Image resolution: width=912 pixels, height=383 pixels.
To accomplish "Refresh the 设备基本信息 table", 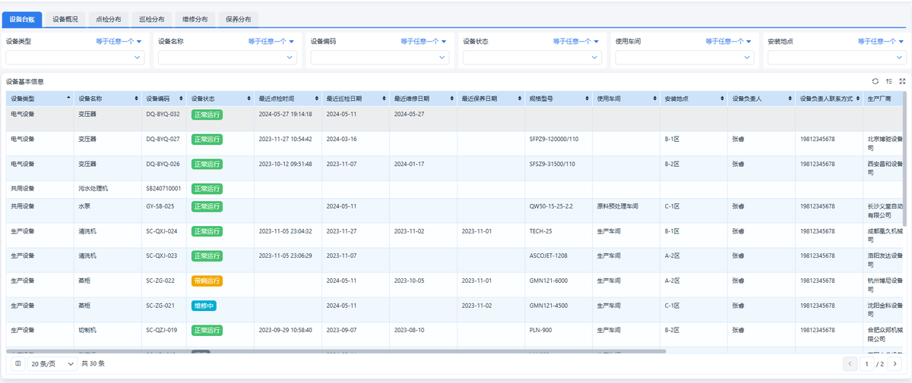I will 875,81.
